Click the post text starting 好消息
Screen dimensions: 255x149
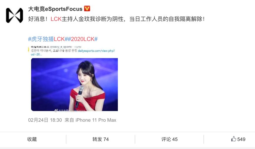pyautogui.click(x=116, y=19)
